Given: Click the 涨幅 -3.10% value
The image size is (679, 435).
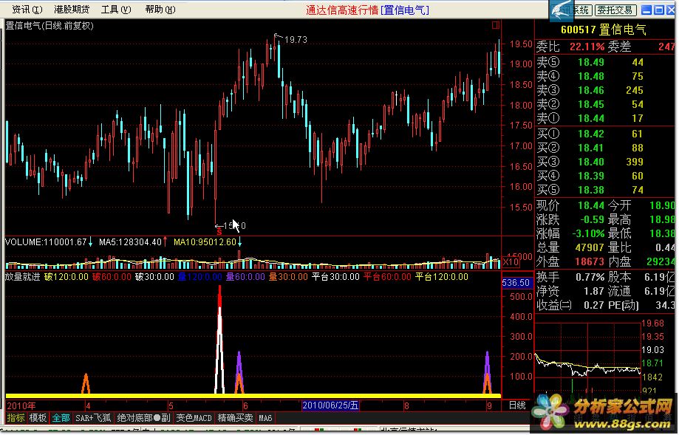Looking at the screenshot, I should [x=589, y=234].
